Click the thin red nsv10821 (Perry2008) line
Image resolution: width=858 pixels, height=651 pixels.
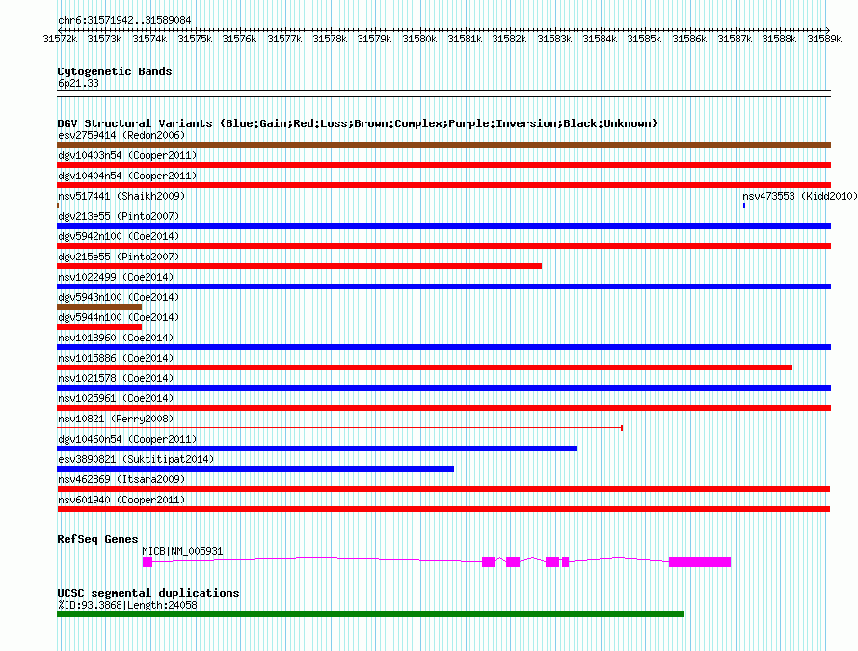coord(339,427)
